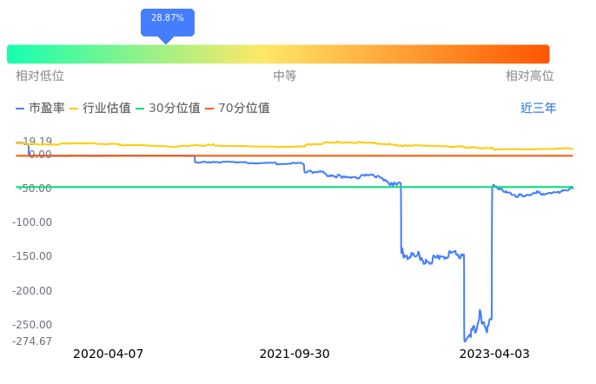Toggle the 市盈率 legend series

coord(41,109)
